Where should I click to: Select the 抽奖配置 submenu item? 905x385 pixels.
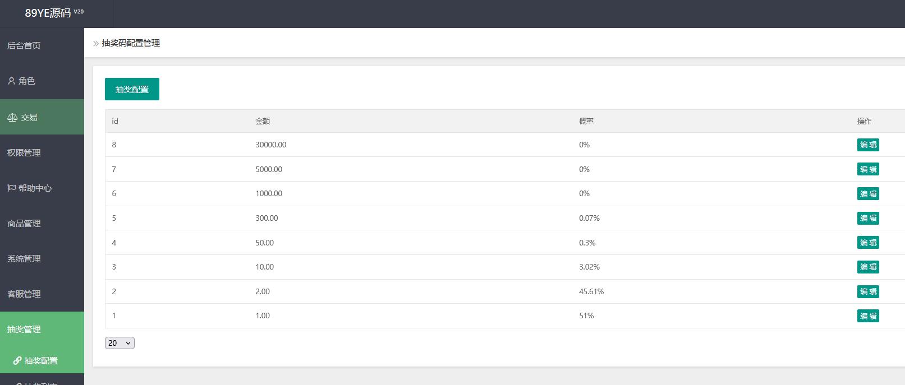point(42,360)
